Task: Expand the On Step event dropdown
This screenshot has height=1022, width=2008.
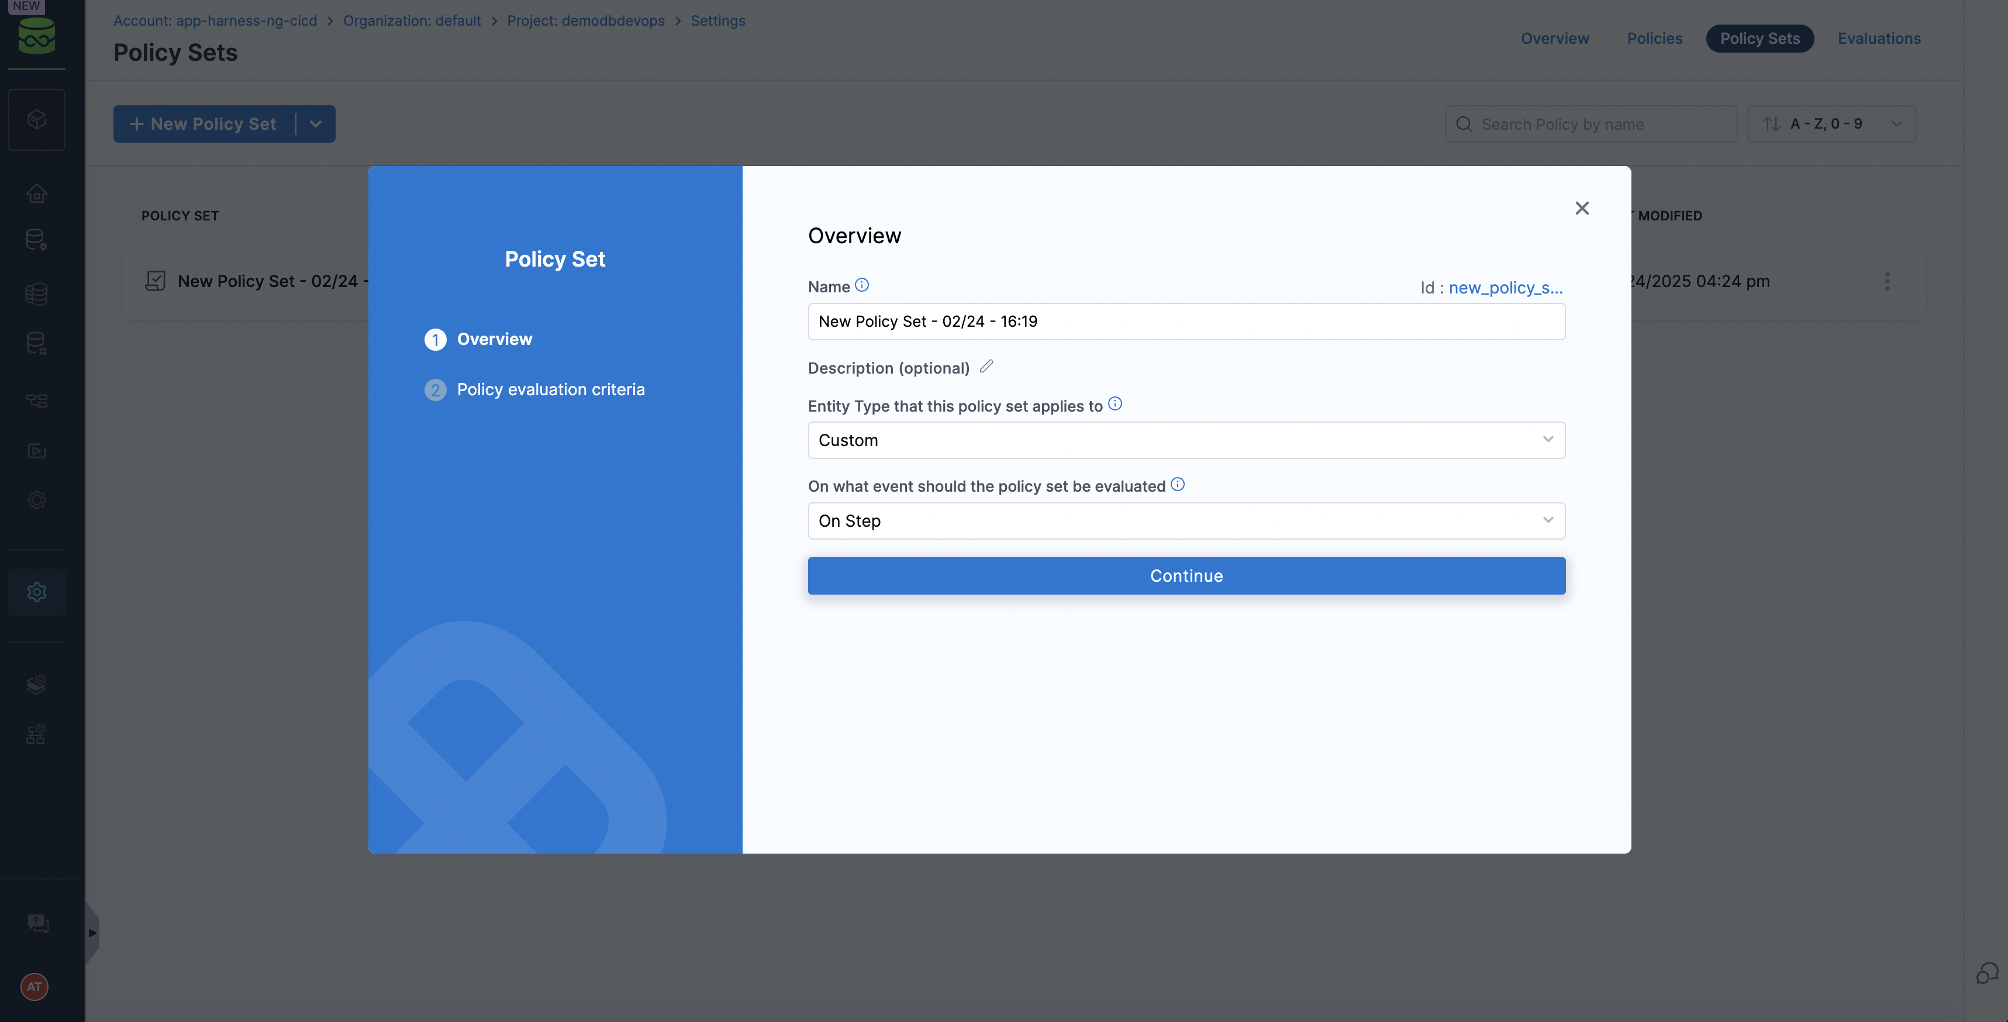Action: [x=1186, y=521]
